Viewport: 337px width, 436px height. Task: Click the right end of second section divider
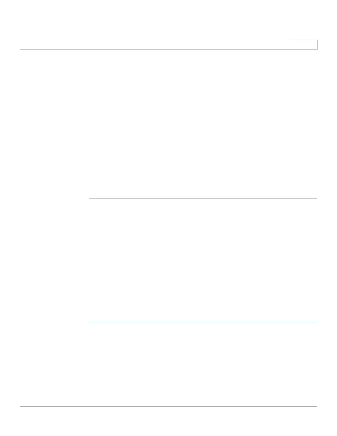pos(316,322)
